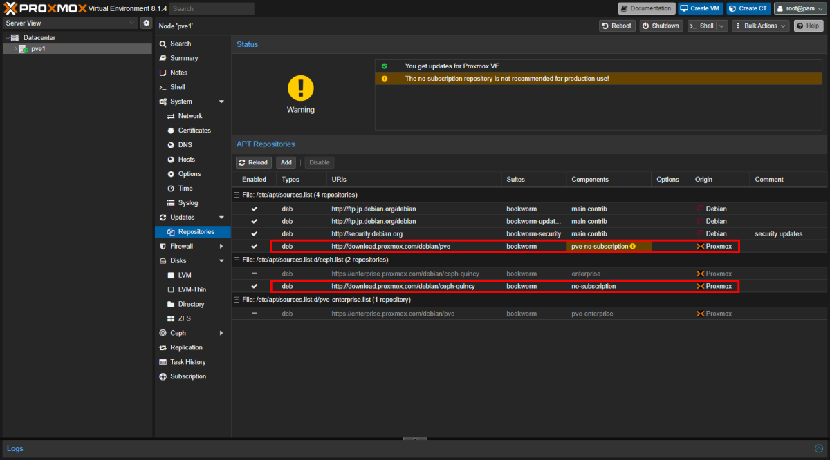Select the LVM-Thin icon under Disks
The width and height of the screenshot is (830, 460).
[x=171, y=289]
